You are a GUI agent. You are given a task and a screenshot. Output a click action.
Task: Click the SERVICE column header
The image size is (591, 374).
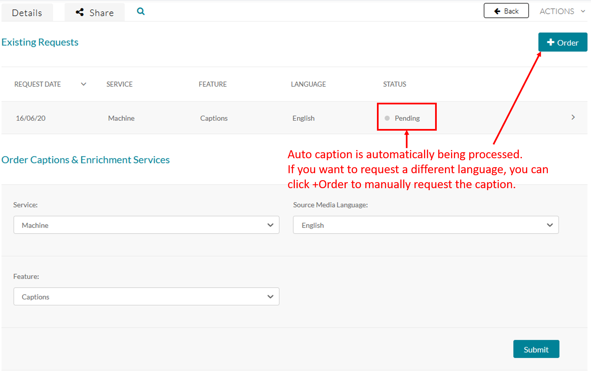pyautogui.click(x=119, y=84)
